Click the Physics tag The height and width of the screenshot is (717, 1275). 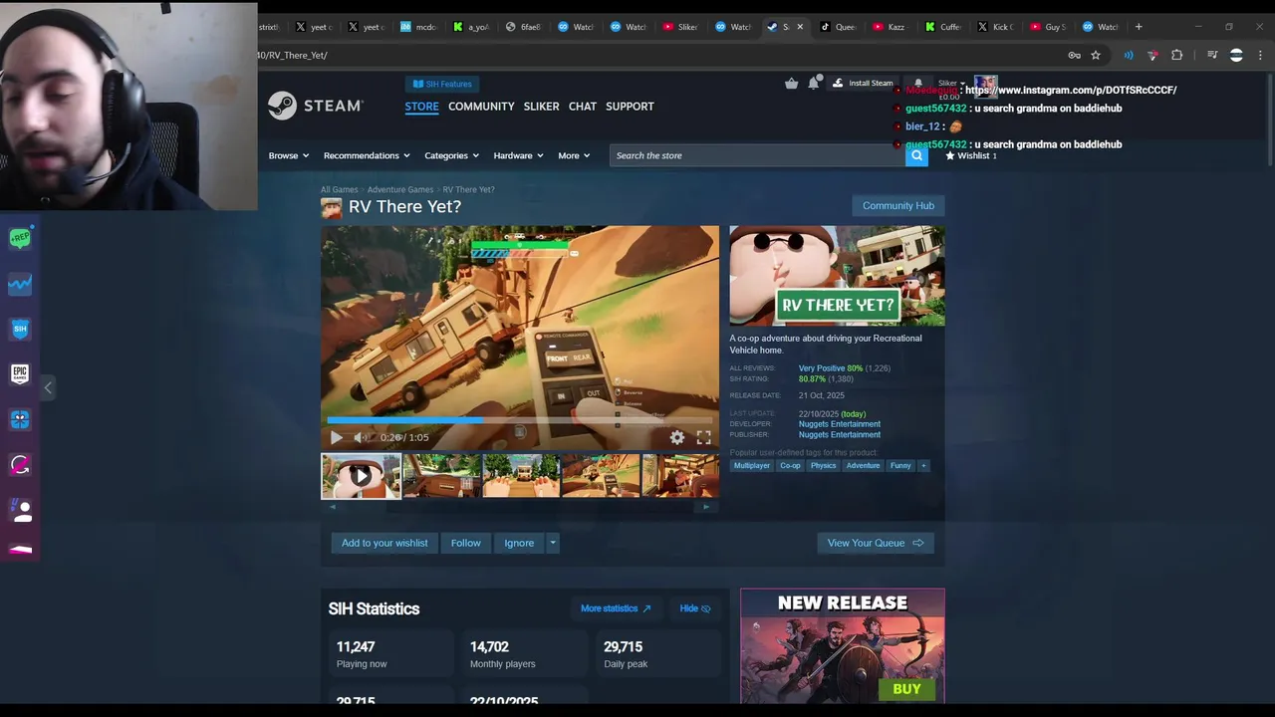coord(824,466)
